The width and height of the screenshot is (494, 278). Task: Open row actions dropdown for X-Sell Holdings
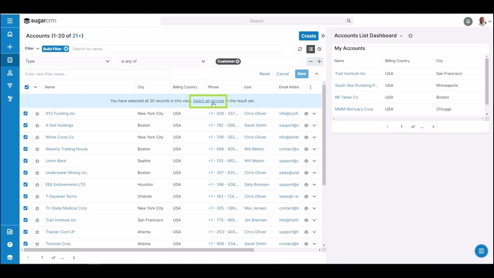314,125
